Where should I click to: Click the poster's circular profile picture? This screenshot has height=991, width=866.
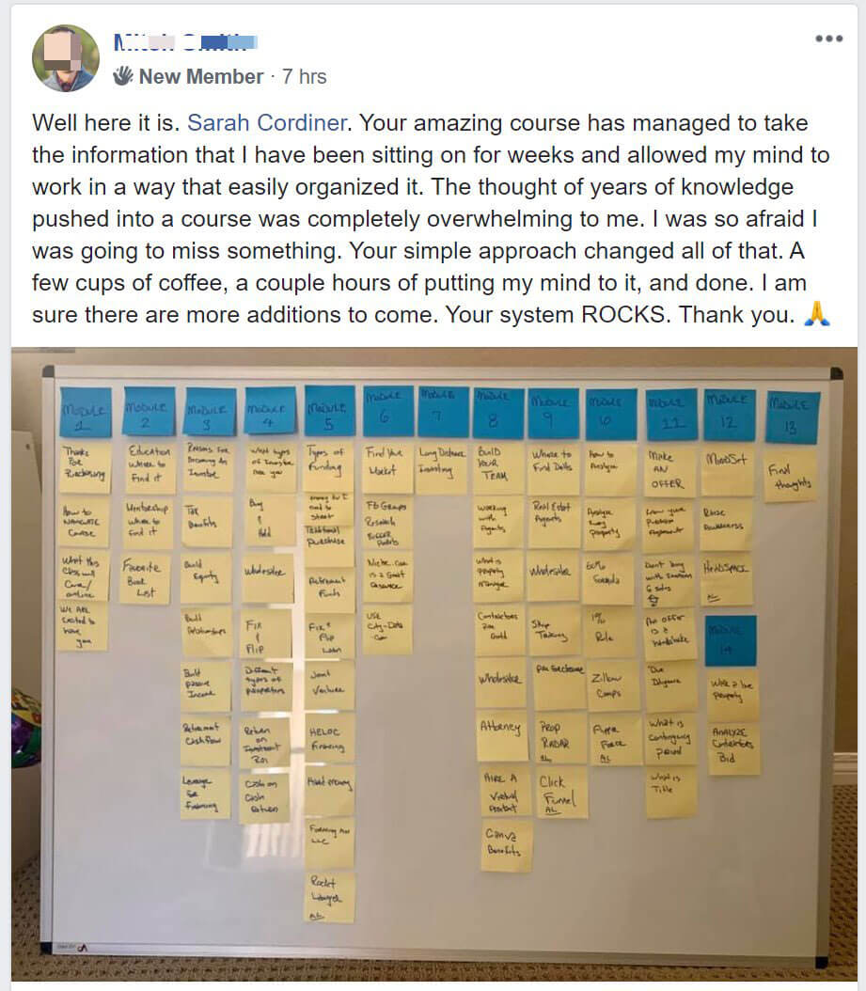click(x=66, y=59)
